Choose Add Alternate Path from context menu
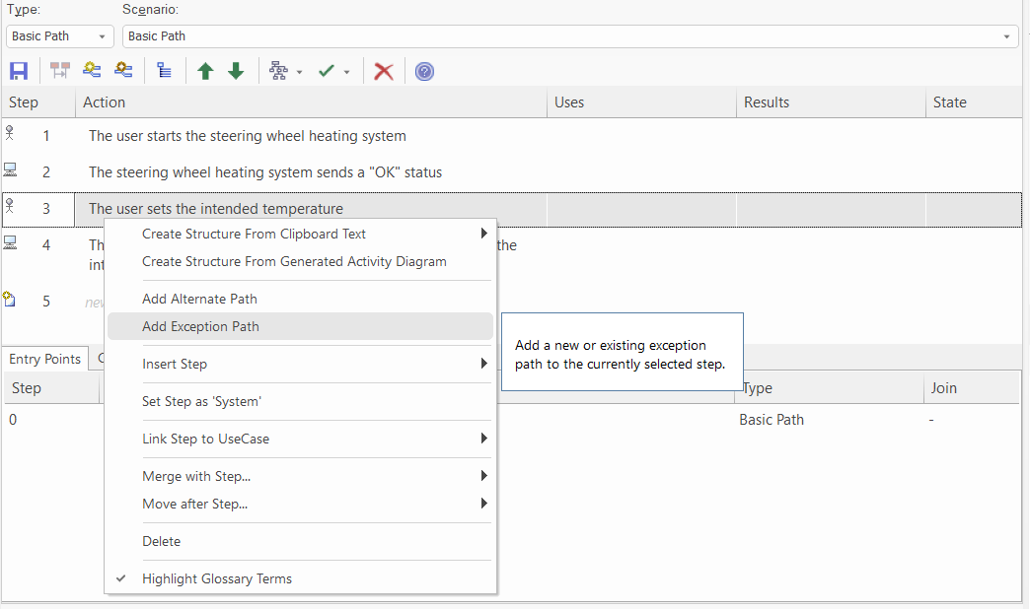Viewport: 1030px width, 609px height. (199, 299)
